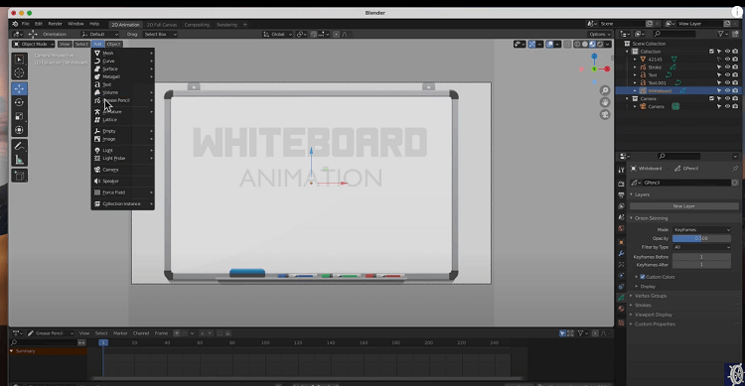Expand the Custom Properties panel
745x386 pixels.
coord(655,324)
